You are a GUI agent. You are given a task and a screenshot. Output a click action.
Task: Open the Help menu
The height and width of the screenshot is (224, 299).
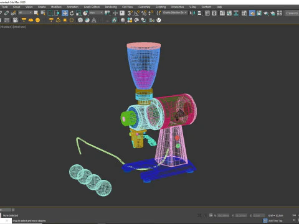point(219,7)
